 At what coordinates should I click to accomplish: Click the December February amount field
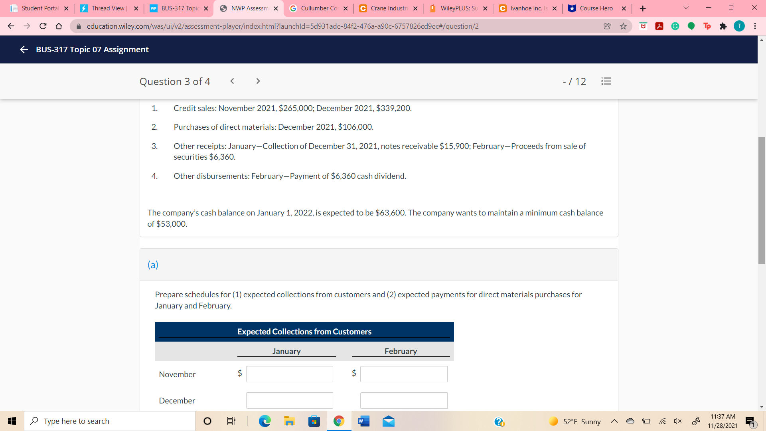[403, 400]
